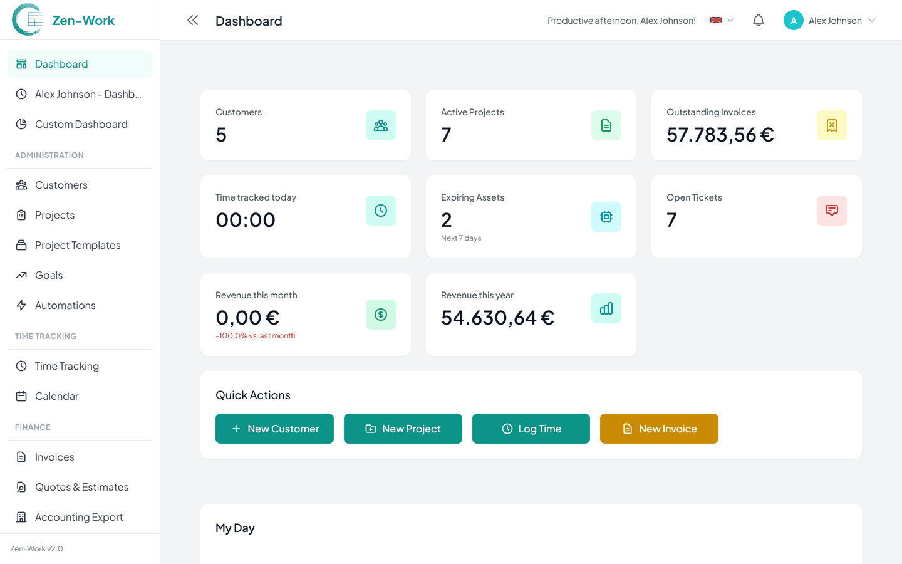The image size is (902, 564).
Task: Switch to Quotes & Estimates in sidebar
Action: click(82, 487)
